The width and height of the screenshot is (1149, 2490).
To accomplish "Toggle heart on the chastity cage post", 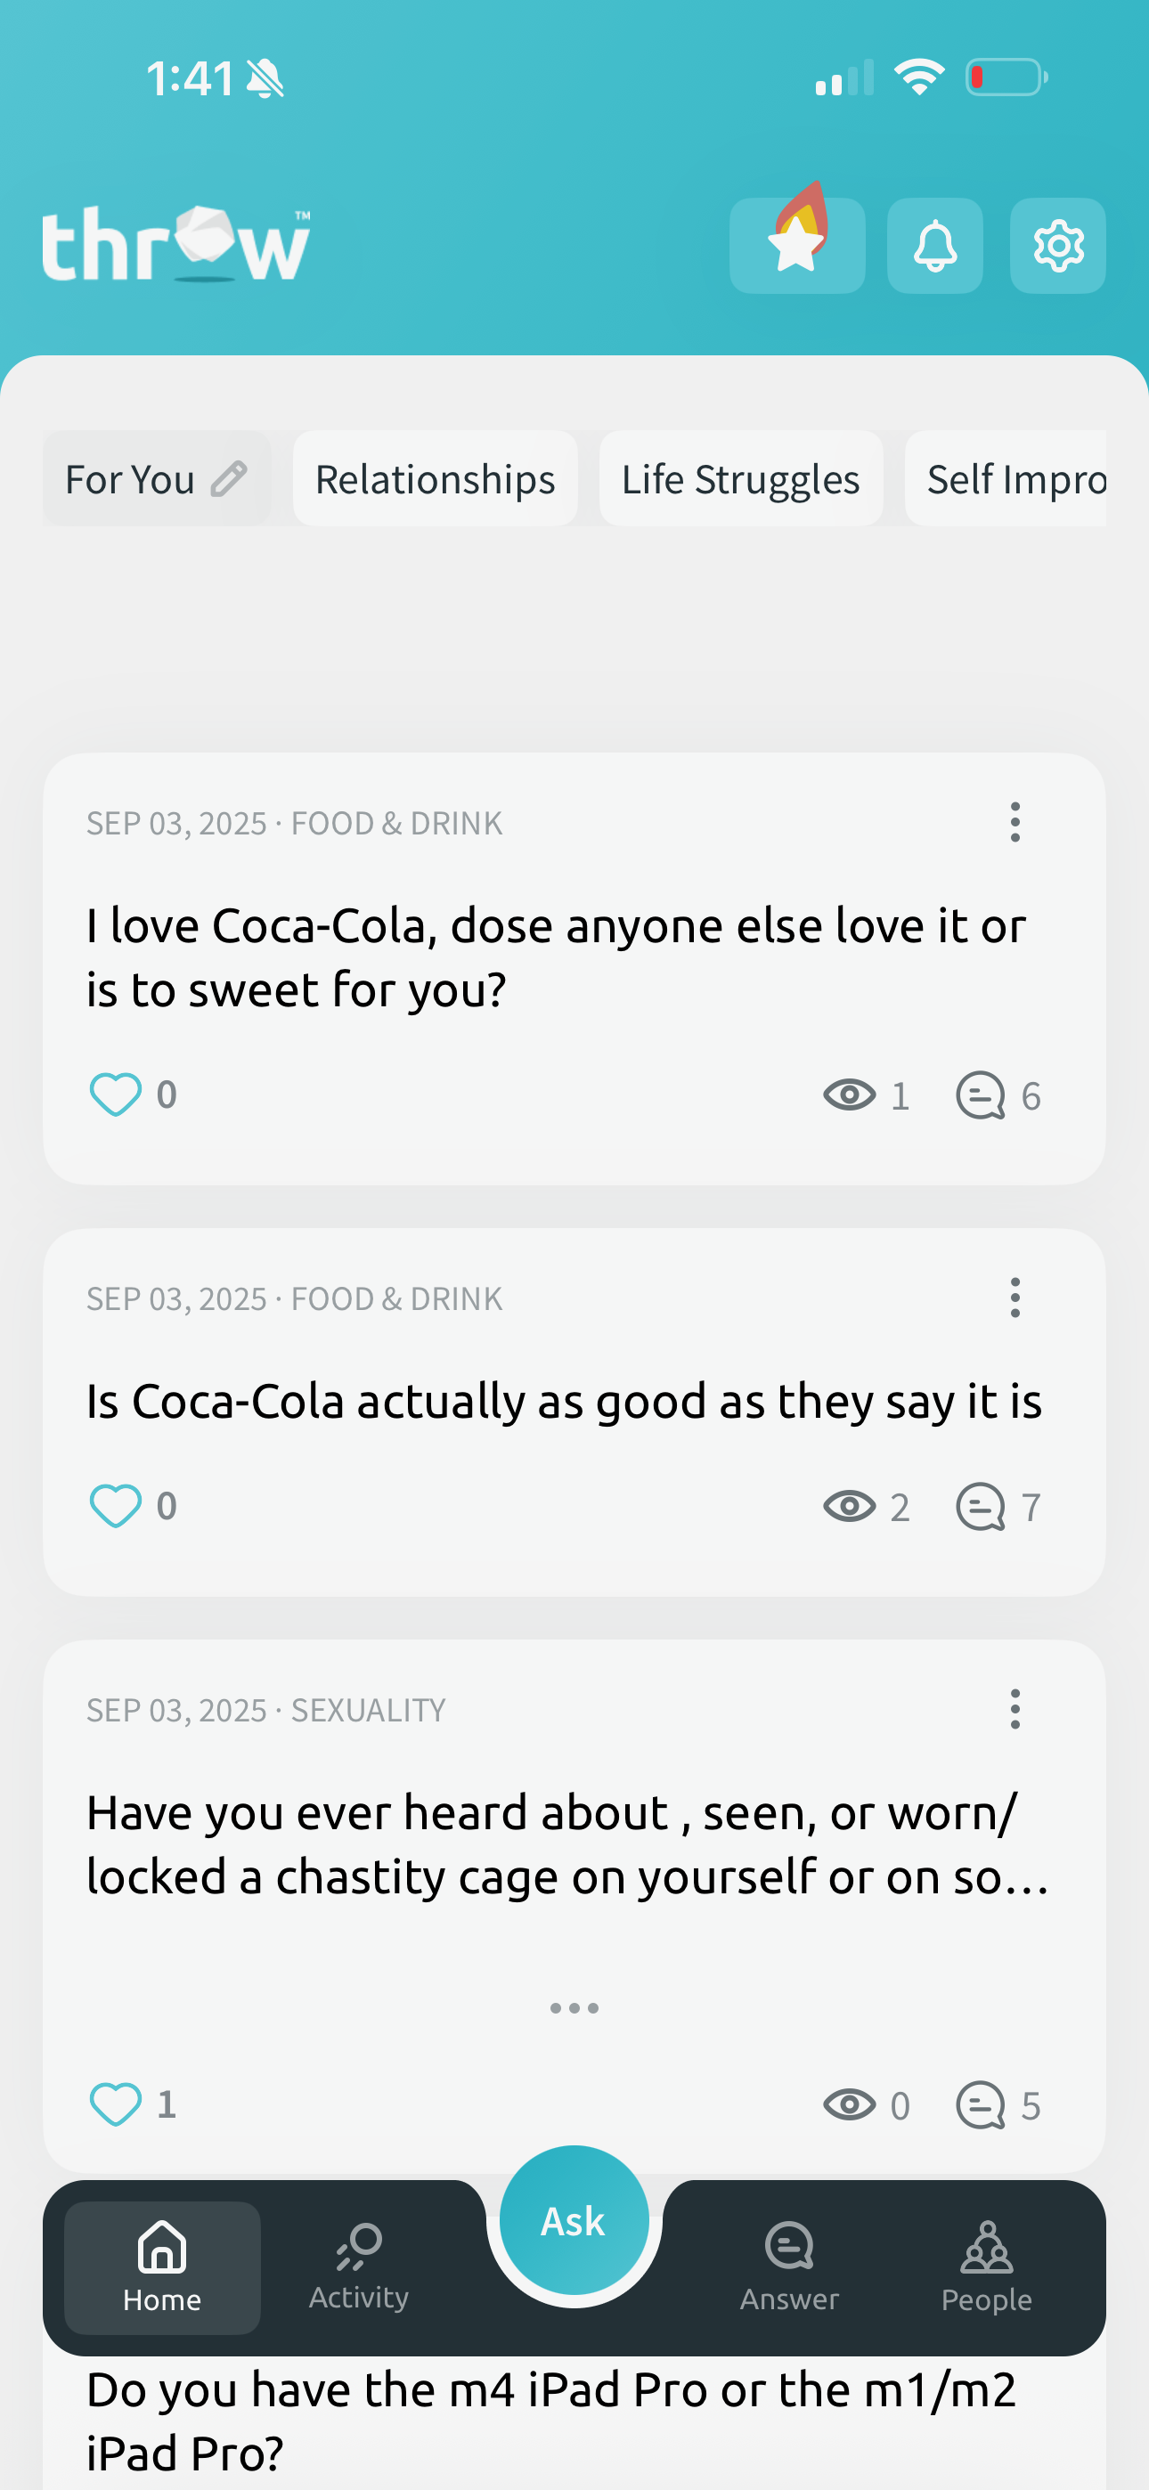I will 115,2103.
